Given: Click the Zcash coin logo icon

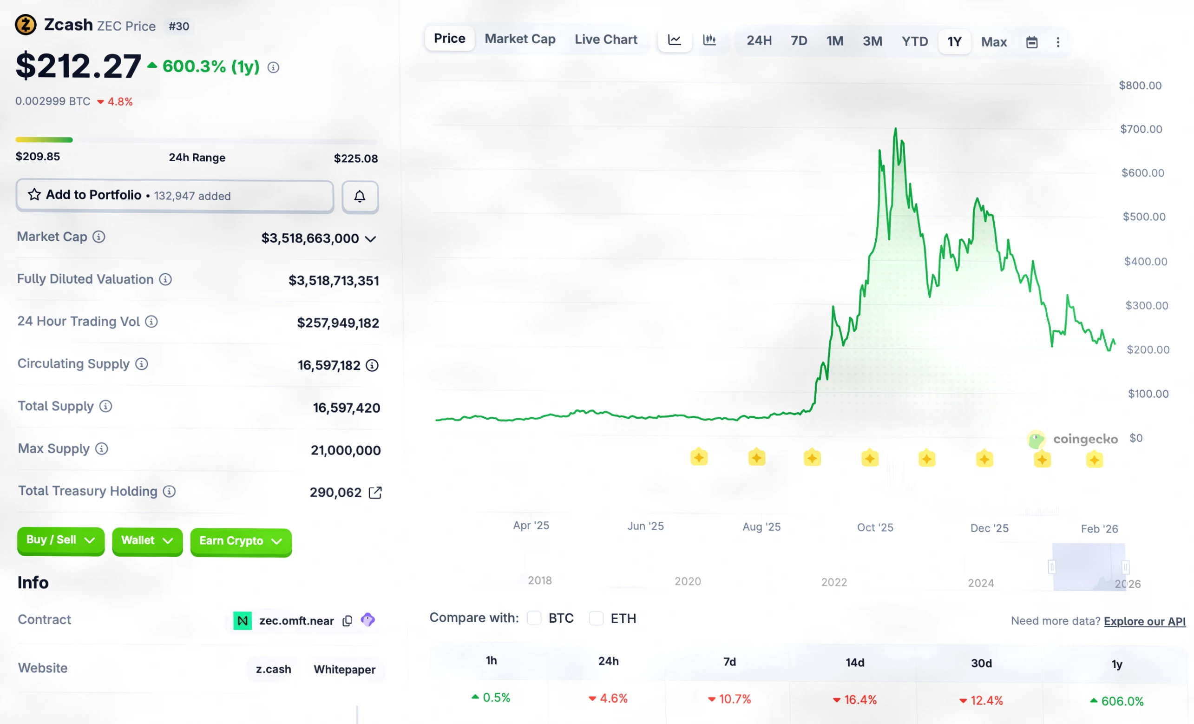Looking at the screenshot, I should 26,25.
